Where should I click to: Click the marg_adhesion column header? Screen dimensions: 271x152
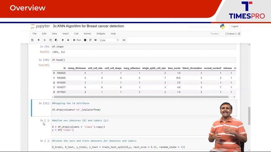(x=132, y=68)
